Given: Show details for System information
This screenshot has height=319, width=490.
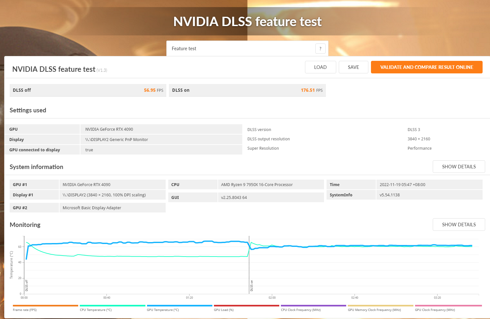Looking at the screenshot, I should (459, 167).
